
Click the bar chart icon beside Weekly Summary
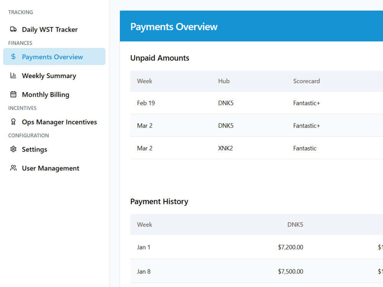[x=13, y=75]
